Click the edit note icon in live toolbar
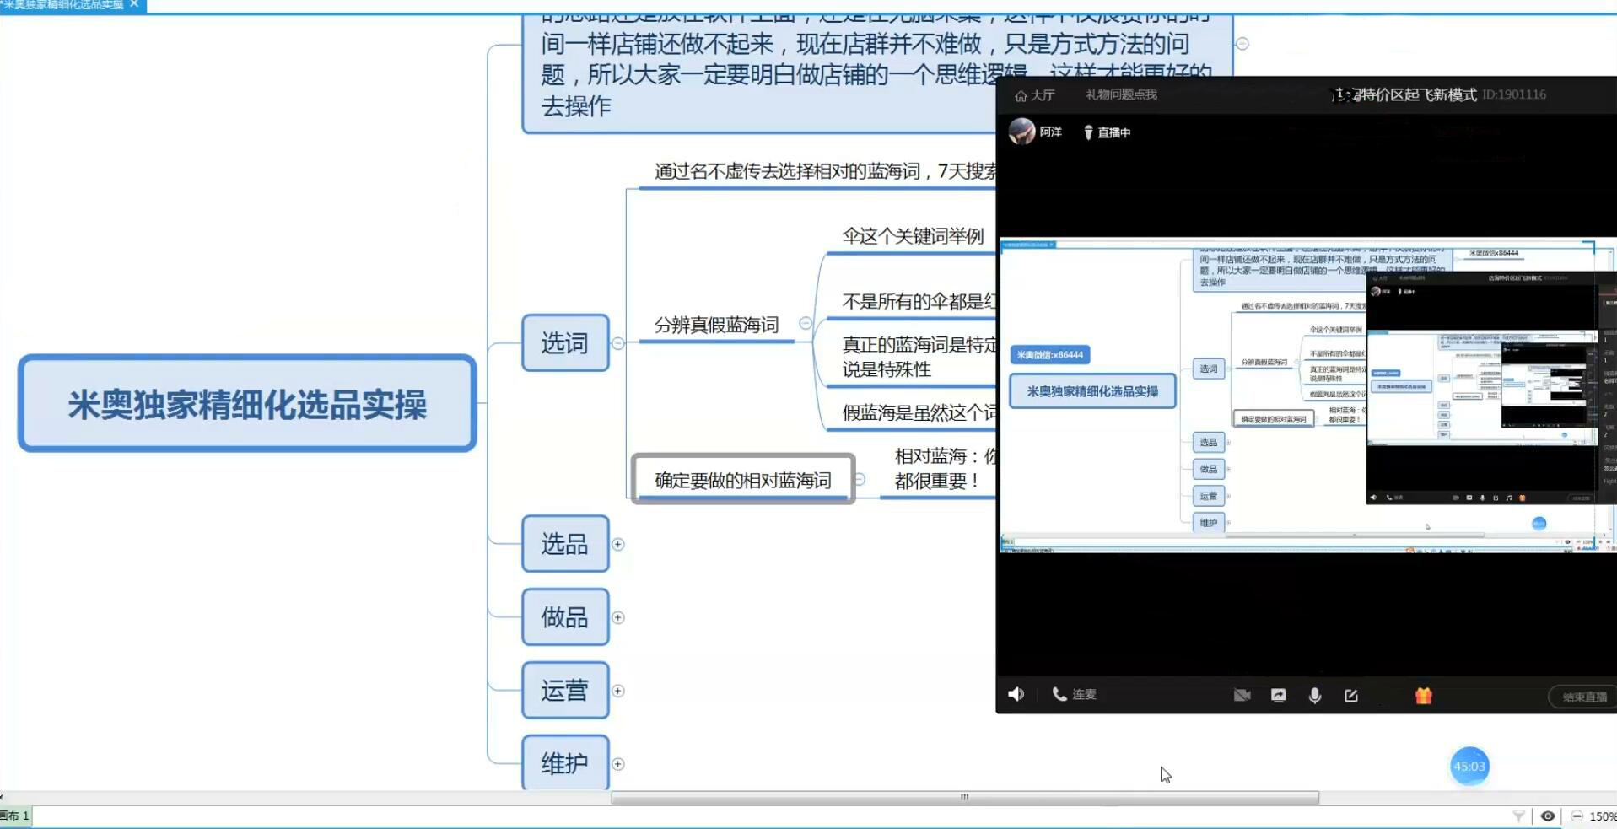 (1350, 695)
